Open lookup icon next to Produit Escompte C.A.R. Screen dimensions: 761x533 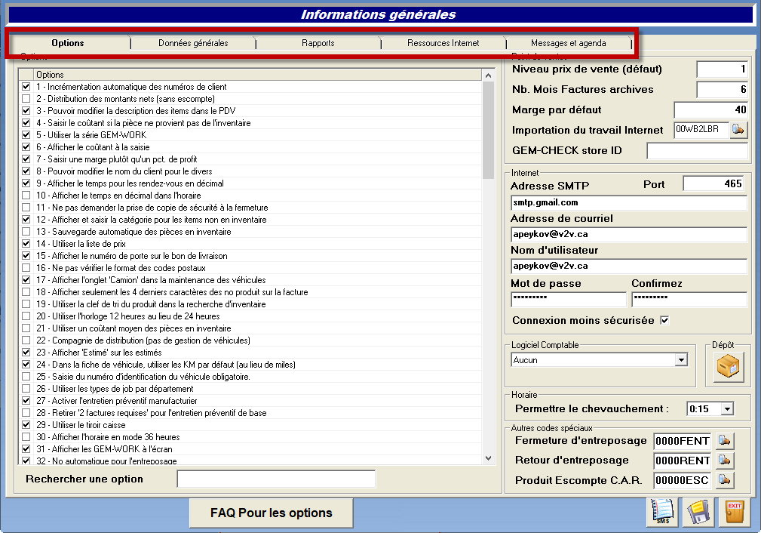pyautogui.click(x=725, y=480)
